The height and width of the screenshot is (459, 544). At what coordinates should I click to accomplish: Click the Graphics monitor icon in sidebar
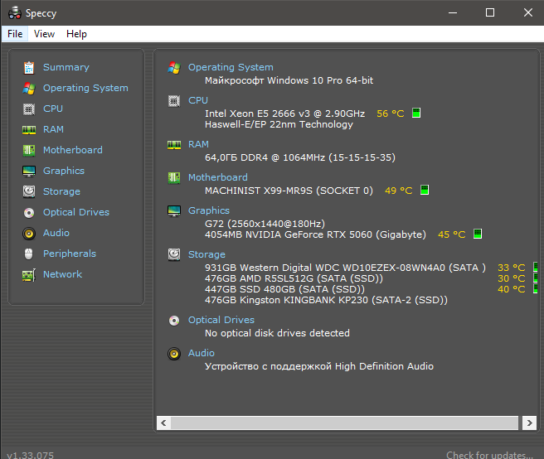[29, 172]
